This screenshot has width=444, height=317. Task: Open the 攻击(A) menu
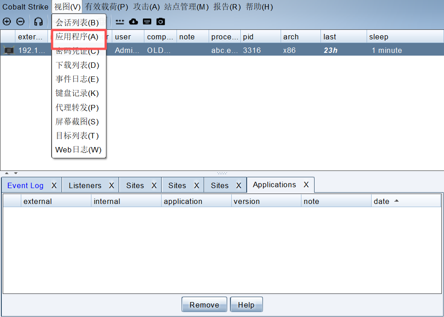146,7
